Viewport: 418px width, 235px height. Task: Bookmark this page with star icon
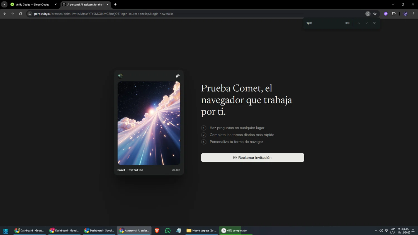click(x=375, y=14)
